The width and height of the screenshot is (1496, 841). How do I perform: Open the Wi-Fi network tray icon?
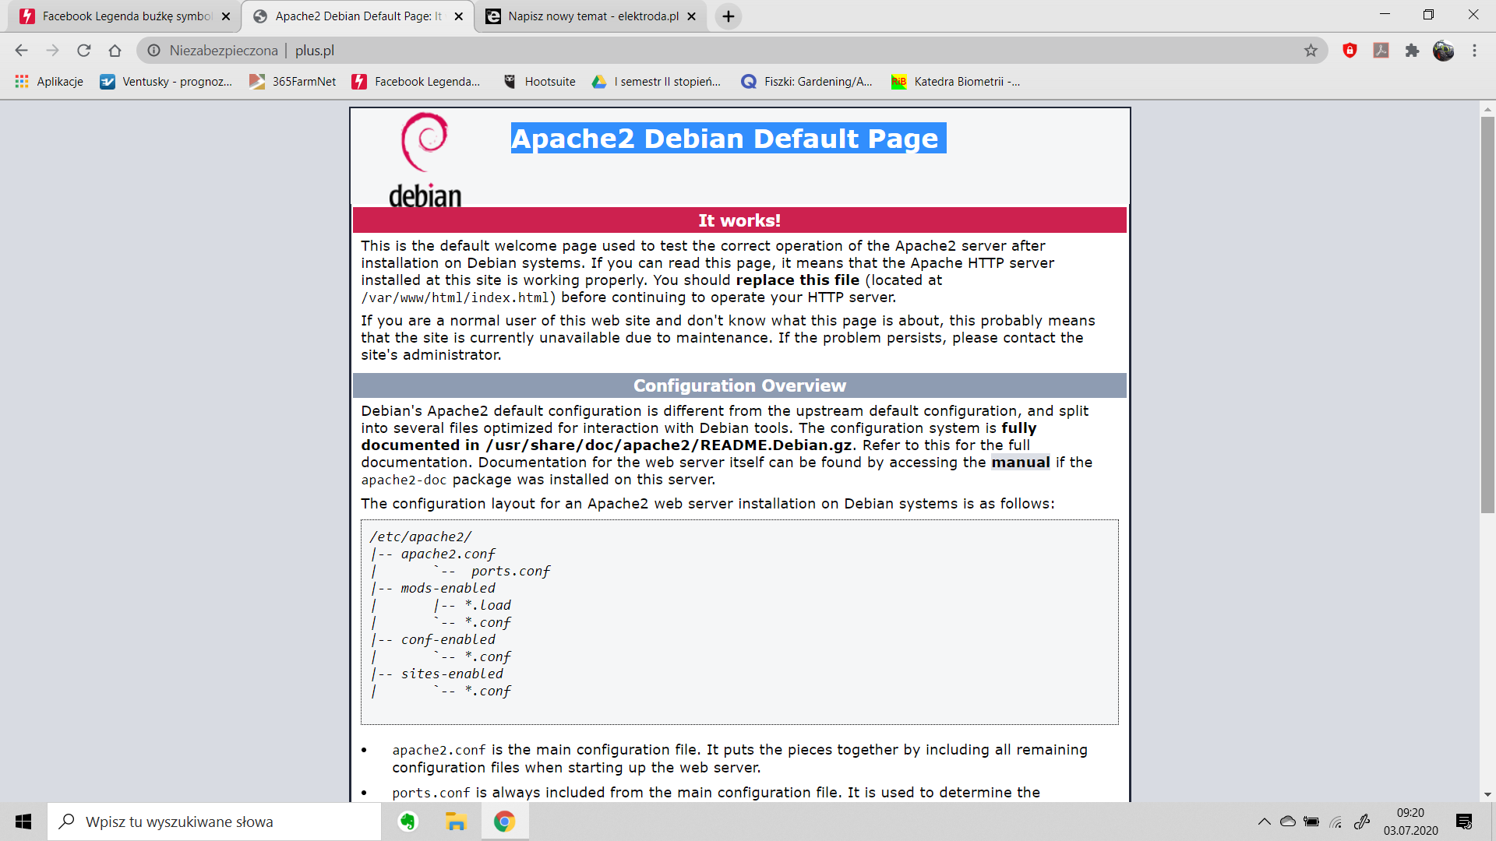point(1336,822)
